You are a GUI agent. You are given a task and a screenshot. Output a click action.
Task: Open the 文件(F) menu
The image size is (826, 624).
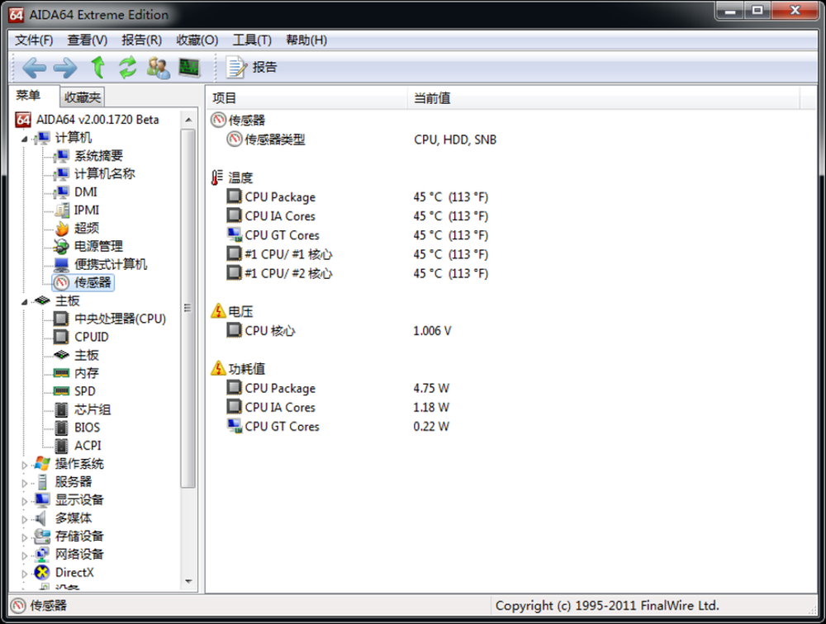tap(34, 40)
